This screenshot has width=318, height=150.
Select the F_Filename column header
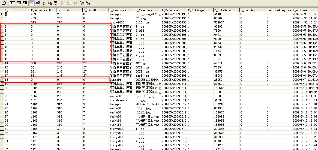174,10
